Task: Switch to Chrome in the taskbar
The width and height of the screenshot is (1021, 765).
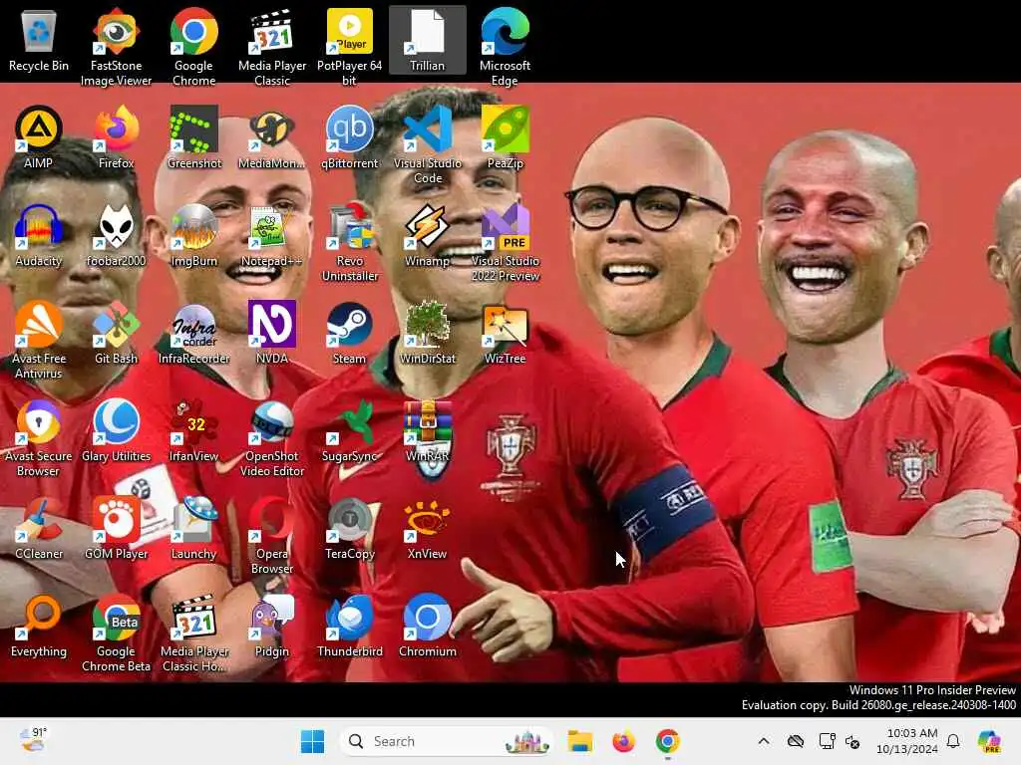Action: [x=667, y=741]
